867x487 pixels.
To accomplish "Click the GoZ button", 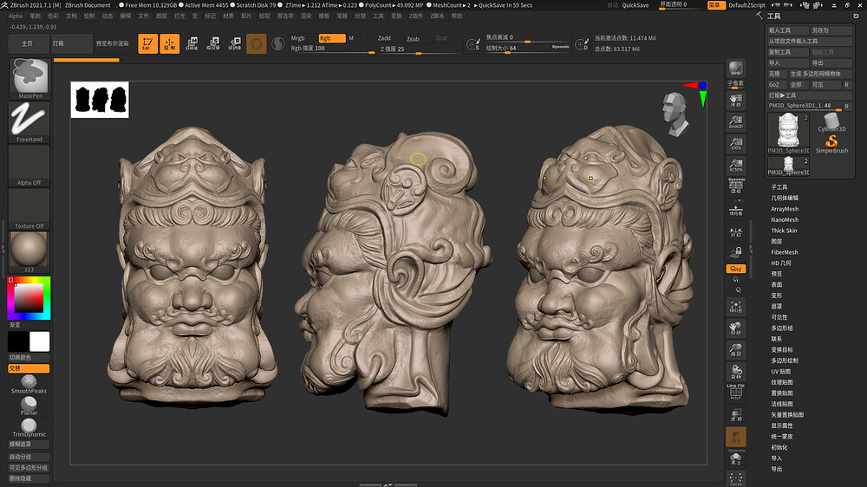I will pos(776,85).
